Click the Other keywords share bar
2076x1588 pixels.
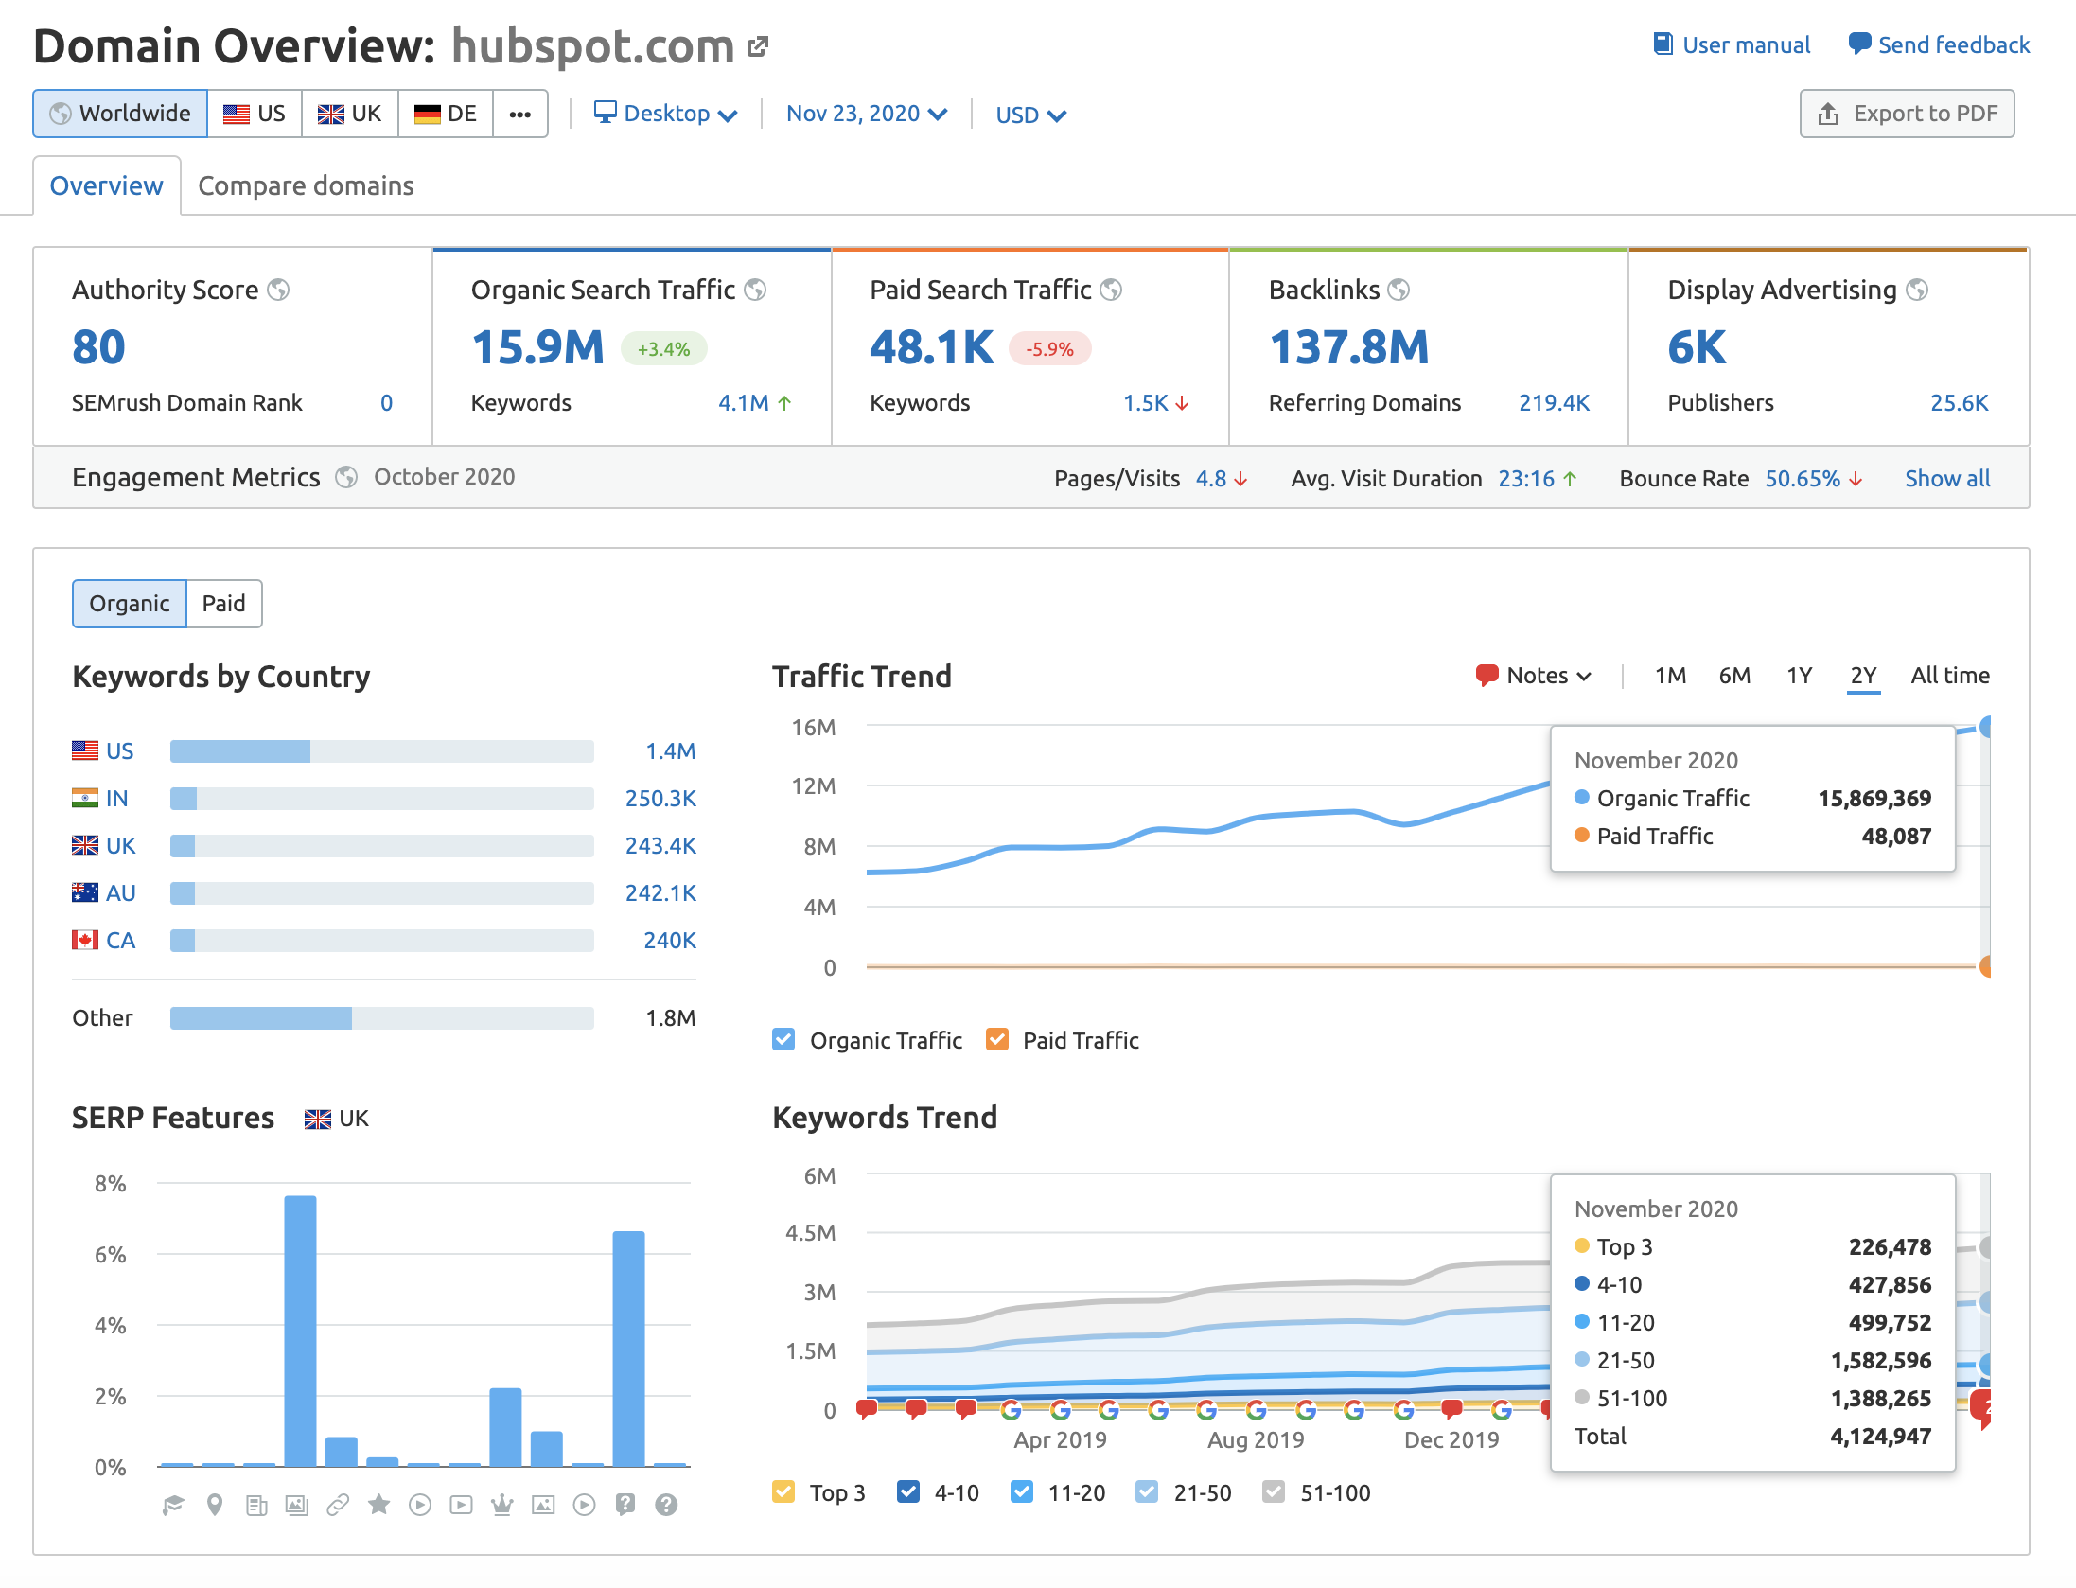click(x=382, y=1018)
